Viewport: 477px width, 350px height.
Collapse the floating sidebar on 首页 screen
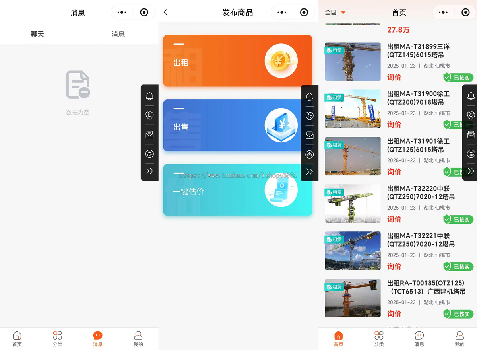pyautogui.click(x=471, y=171)
